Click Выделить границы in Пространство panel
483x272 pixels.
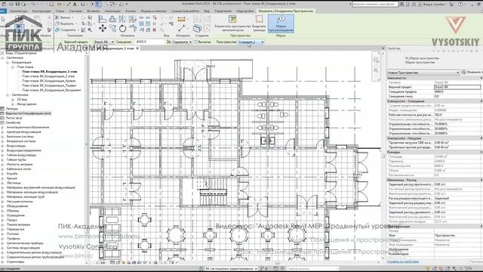[259, 23]
